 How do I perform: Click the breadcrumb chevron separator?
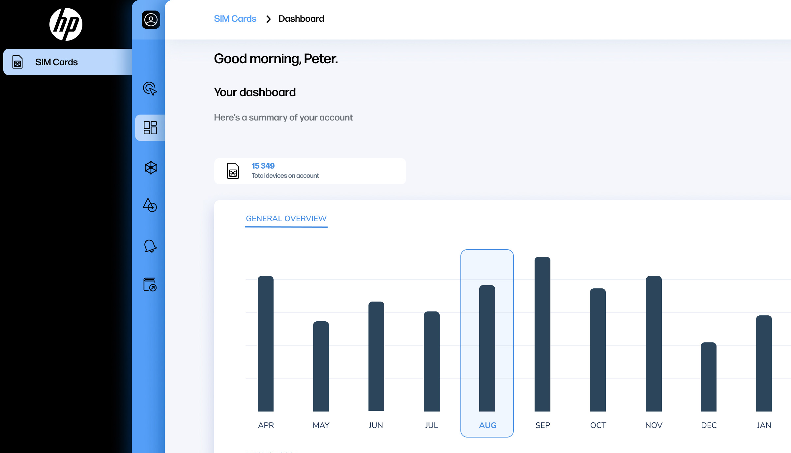(268, 19)
